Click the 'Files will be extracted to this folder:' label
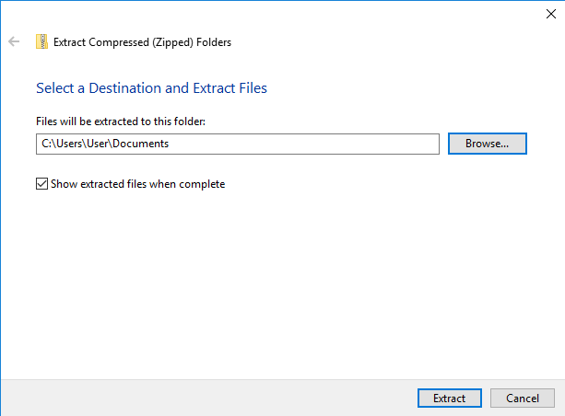This screenshot has width=565, height=416. (x=121, y=121)
